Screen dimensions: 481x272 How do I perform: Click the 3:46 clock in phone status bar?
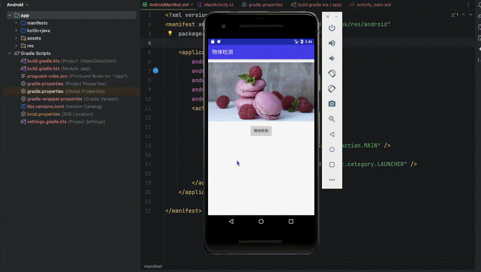point(308,42)
